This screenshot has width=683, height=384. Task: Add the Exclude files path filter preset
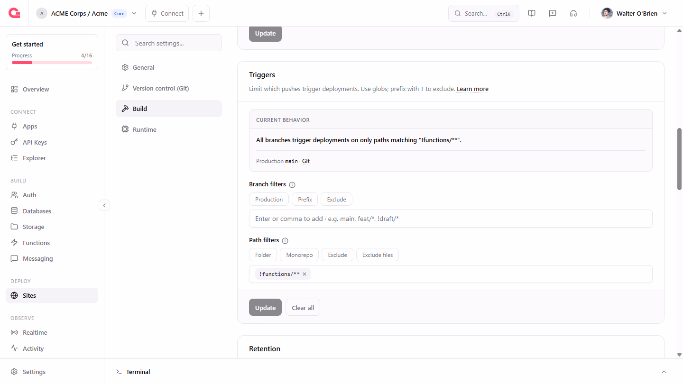[378, 255]
